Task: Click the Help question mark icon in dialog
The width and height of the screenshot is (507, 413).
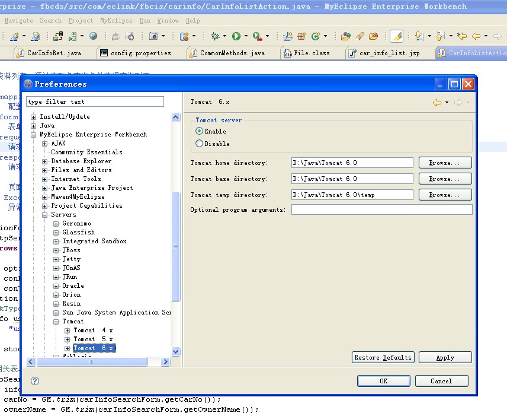Action: point(35,381)
